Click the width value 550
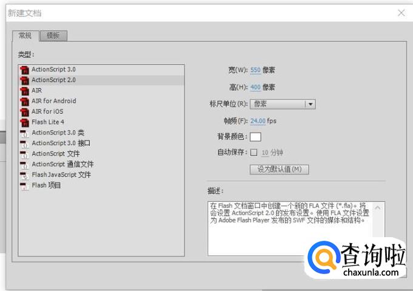 coord(255,70)
